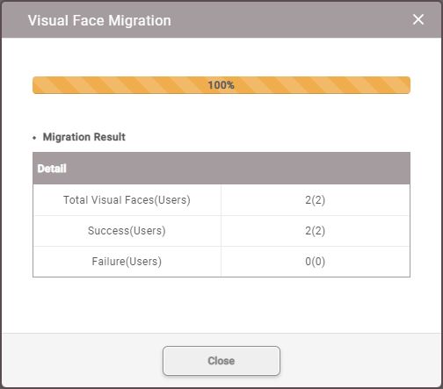Click blank space above the progress bar
Screen dimensions: 443x389
(x=221, y=57)
